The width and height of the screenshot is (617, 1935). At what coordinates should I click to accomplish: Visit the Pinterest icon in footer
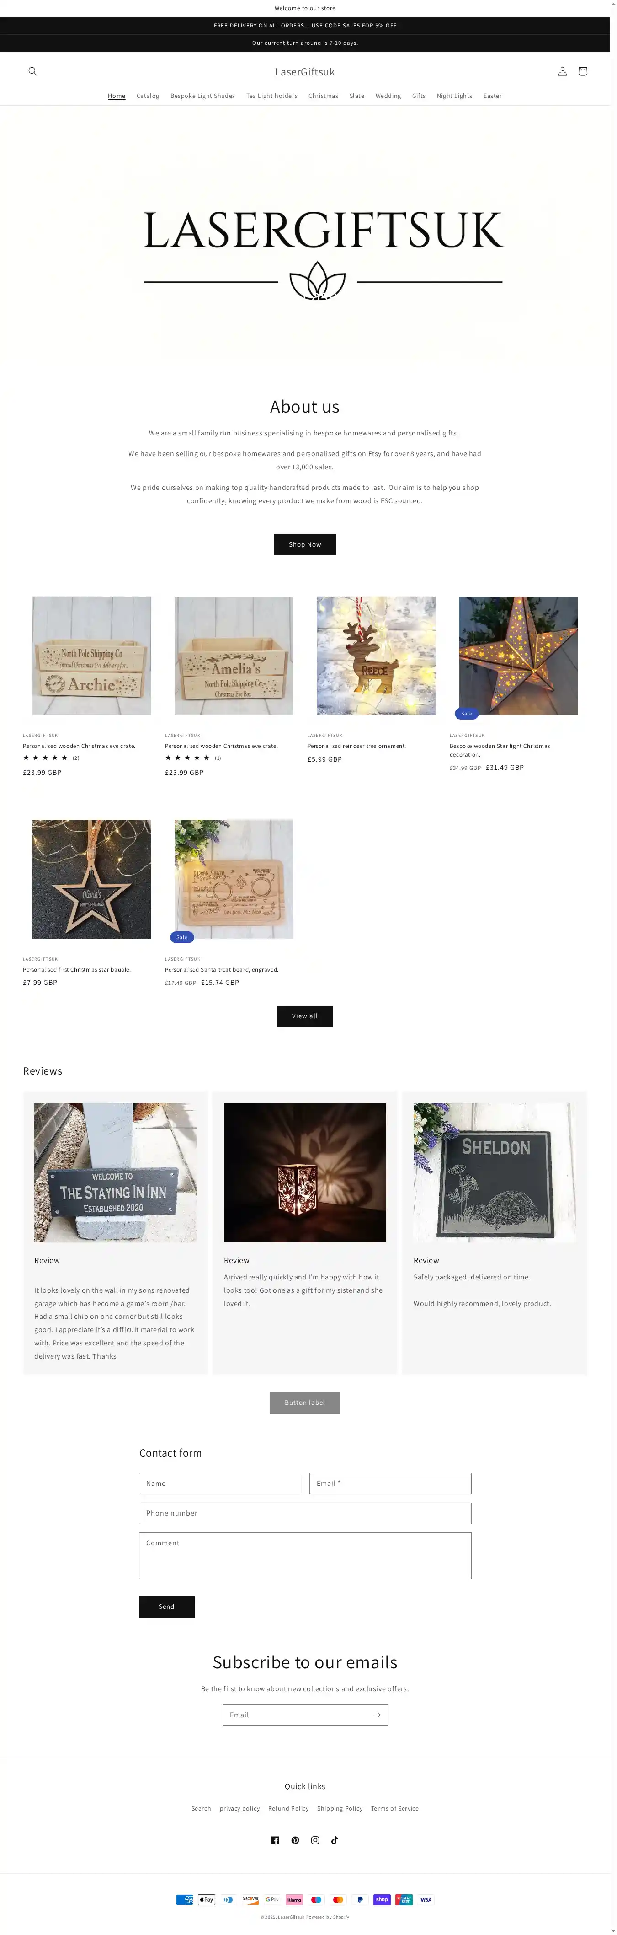295,1839
